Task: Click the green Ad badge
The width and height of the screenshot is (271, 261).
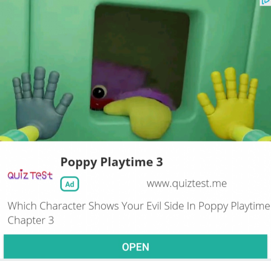Action: coord(70,184)
